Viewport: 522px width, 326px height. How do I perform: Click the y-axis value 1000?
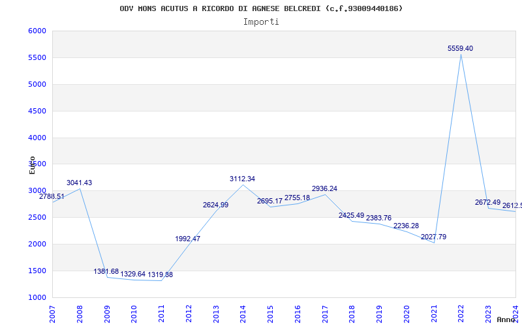[37, 297]
